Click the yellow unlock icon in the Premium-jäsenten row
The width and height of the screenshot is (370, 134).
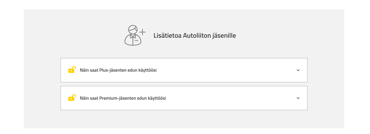[x=72, y=98]
